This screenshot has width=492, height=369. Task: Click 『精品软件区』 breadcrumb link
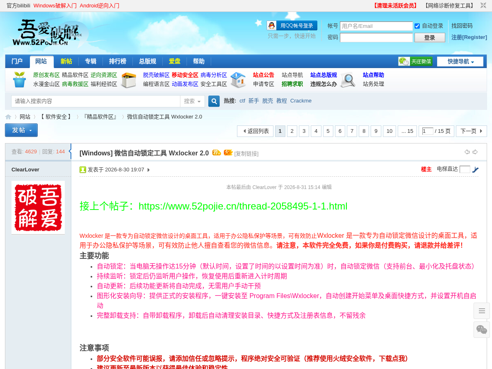click(x=100, y=117)
